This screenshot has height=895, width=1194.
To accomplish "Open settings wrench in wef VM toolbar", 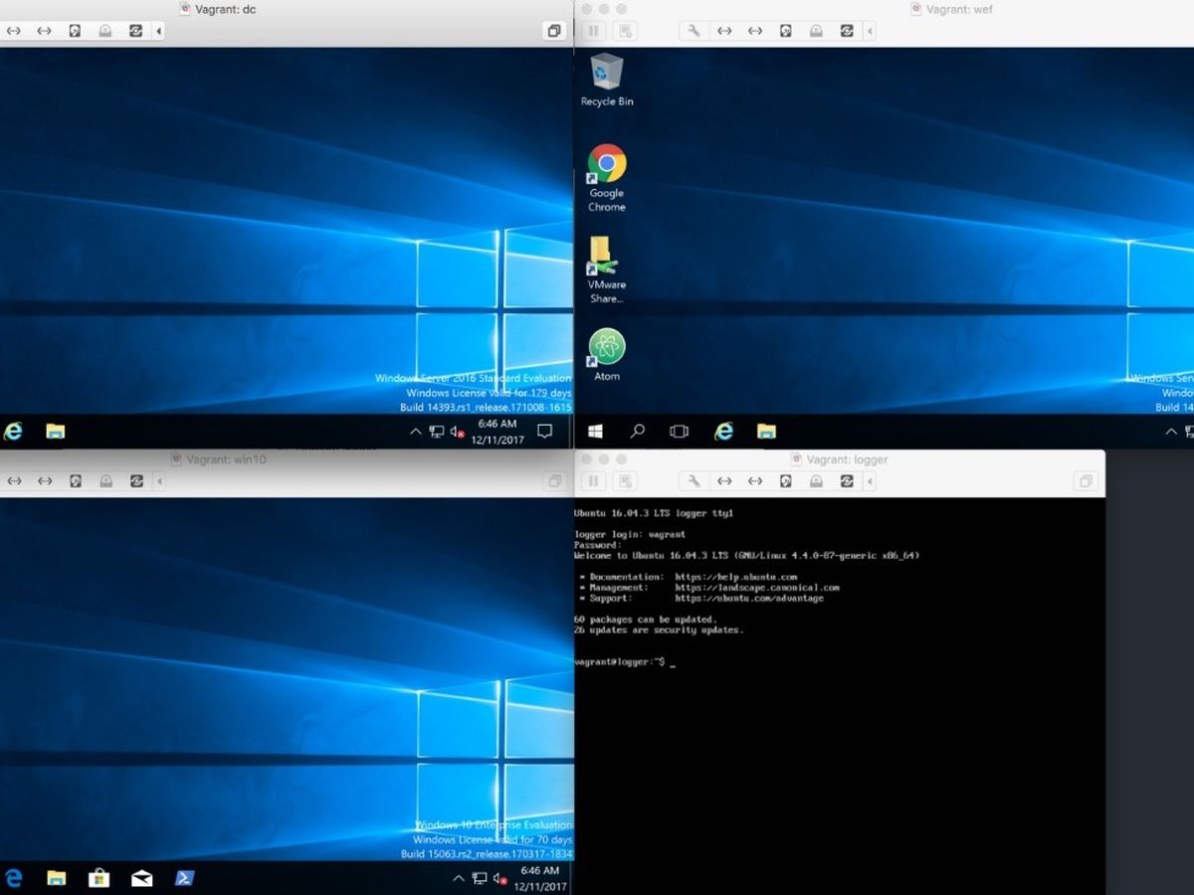I will (694, 31).
